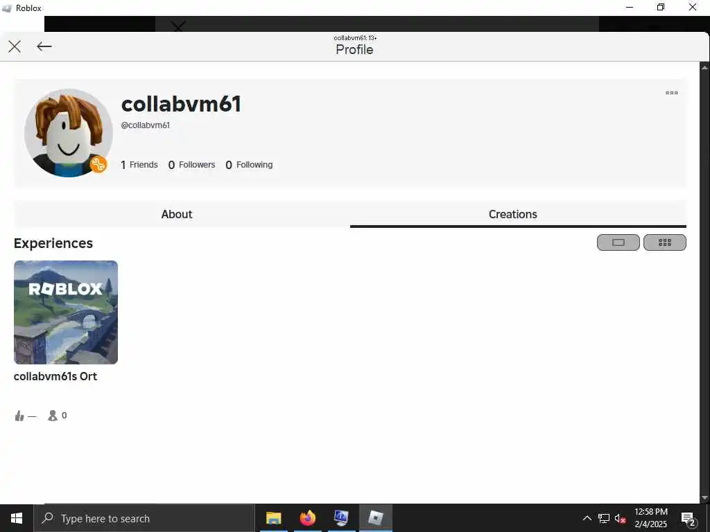The height and width of the screenshot is (532, 710).
Task: Click the network status tray icon
Action: [x=604, y=518]
